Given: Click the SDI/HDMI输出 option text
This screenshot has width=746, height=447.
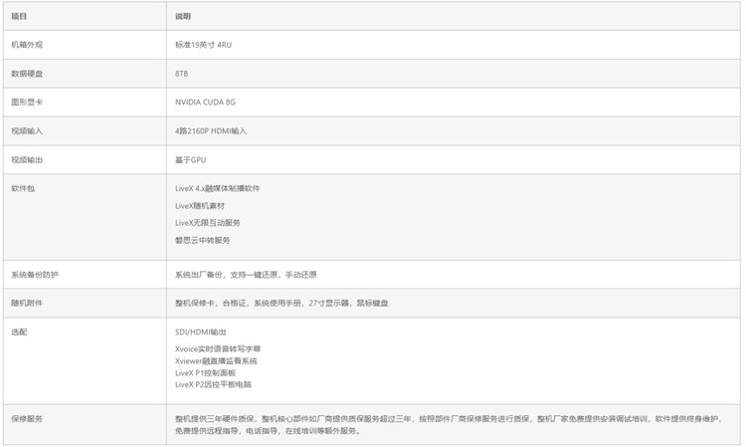Looking at the screenshot, I should (200, 332).
